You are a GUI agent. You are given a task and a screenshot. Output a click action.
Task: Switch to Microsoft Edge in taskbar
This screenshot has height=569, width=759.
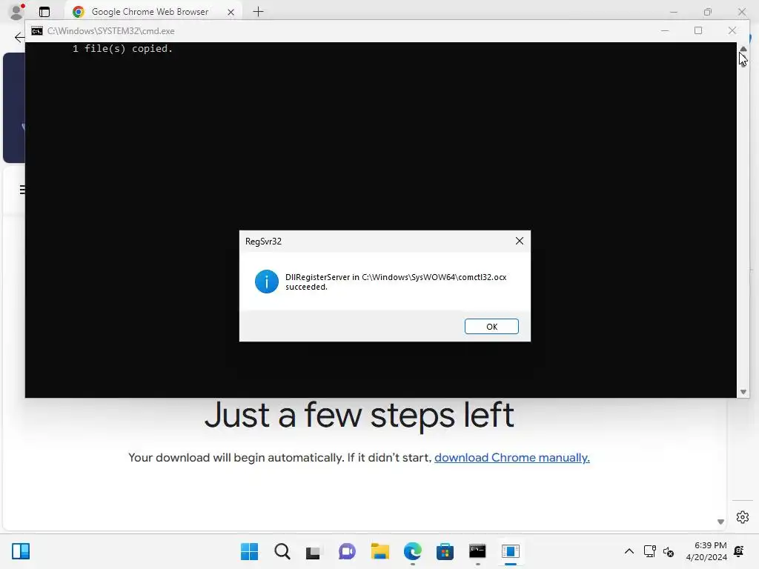coord(412,551)
